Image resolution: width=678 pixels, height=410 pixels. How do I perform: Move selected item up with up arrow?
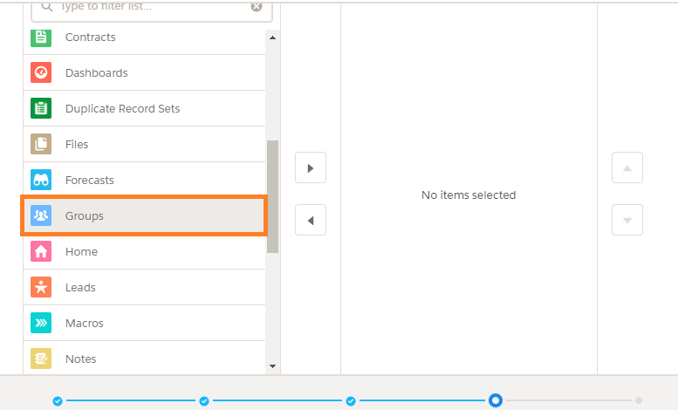[x=627, y=167]
